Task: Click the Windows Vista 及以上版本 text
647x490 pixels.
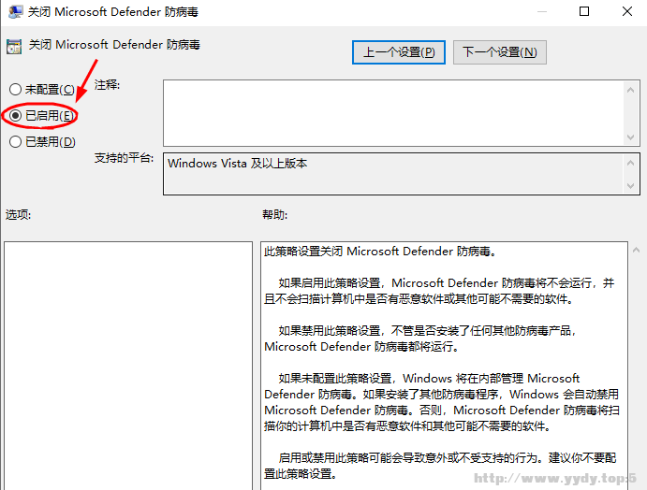Action: pyautogui.click(x=237, y=164)
